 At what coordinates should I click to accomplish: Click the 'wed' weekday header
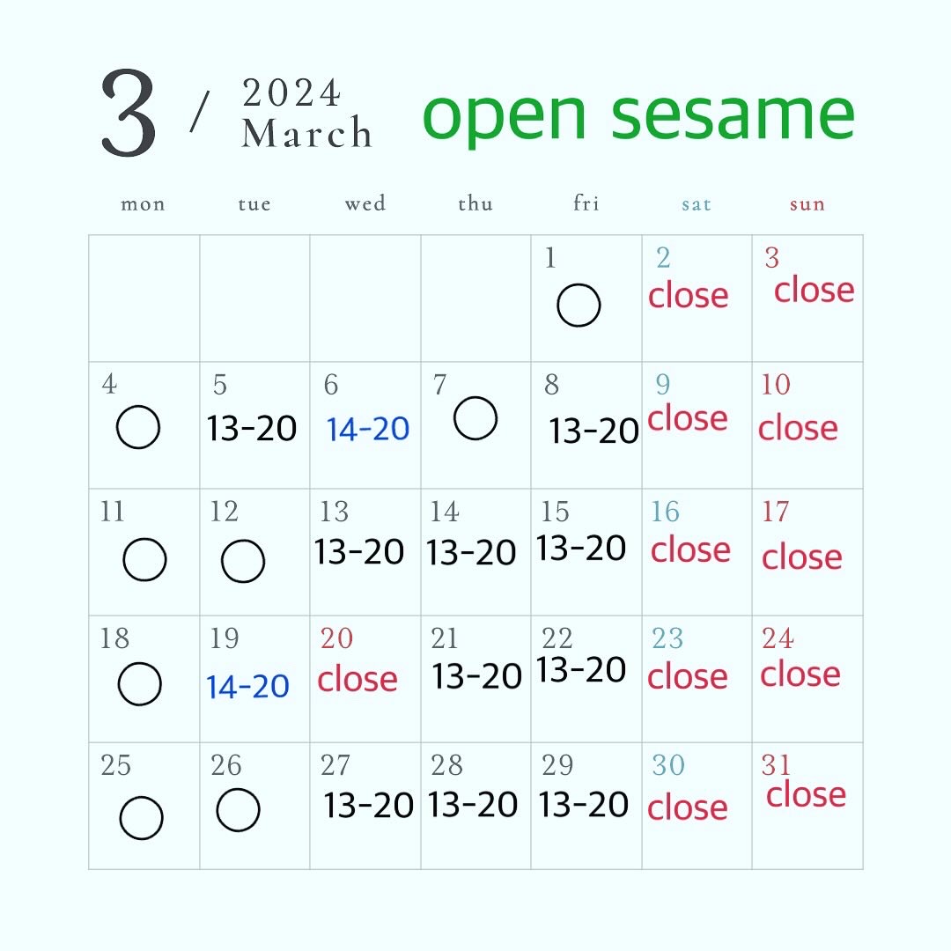(x=365, y=204)
